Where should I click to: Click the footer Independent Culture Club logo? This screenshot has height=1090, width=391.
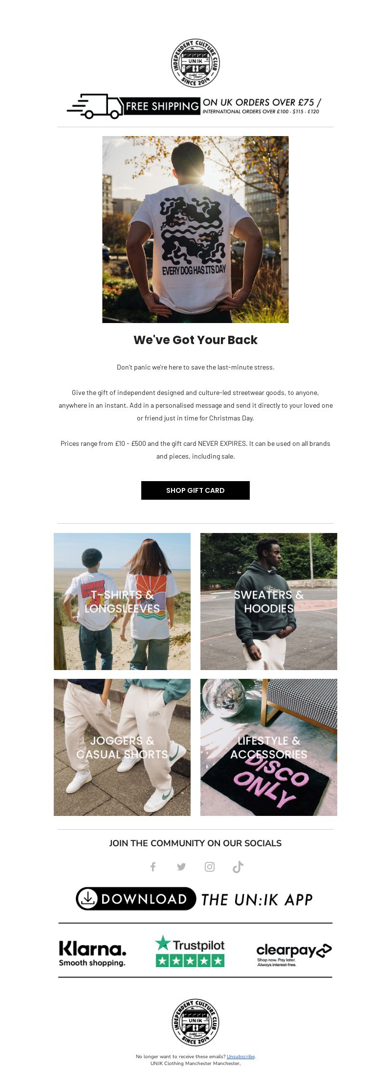195,1022
